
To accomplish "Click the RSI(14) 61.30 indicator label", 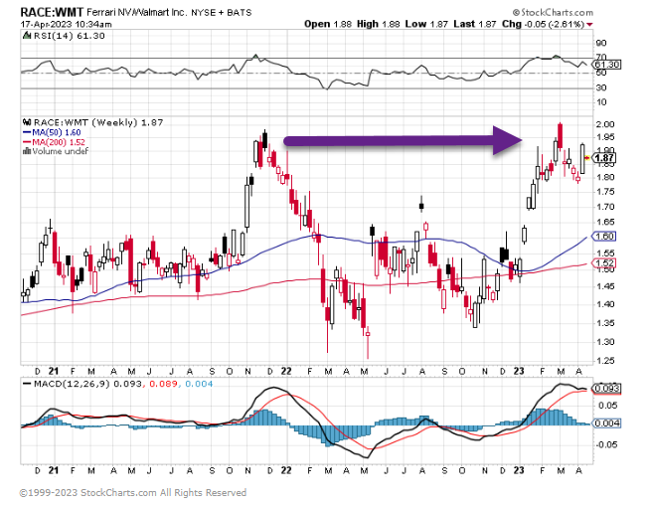I will click(x=69, y=36).
